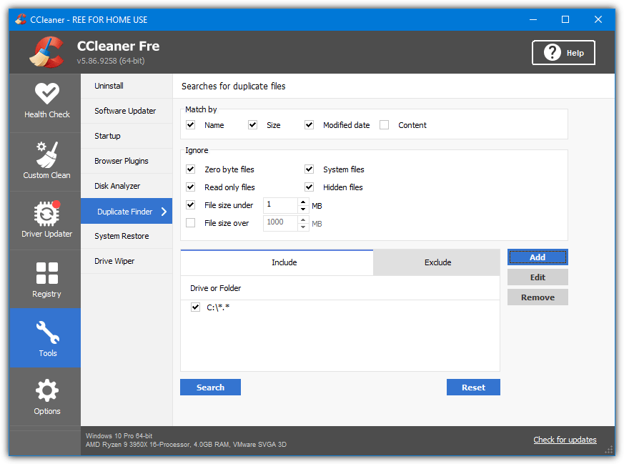Screen dimensions: 624x464
Task: Open the Options gear section
Action: 47,397
